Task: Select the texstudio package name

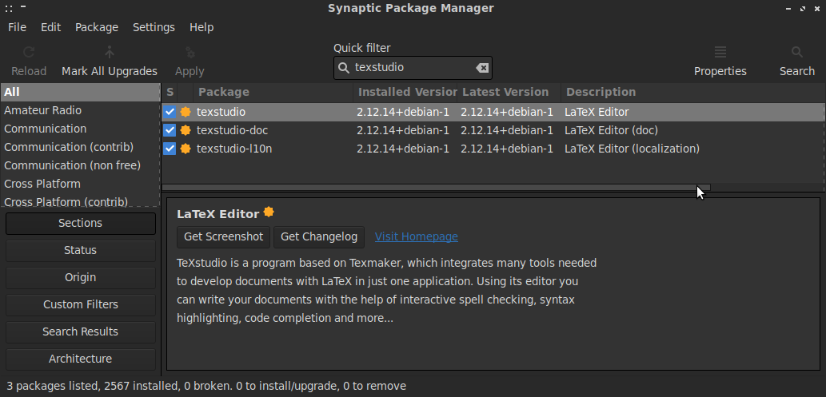Action: coord(221,112)
